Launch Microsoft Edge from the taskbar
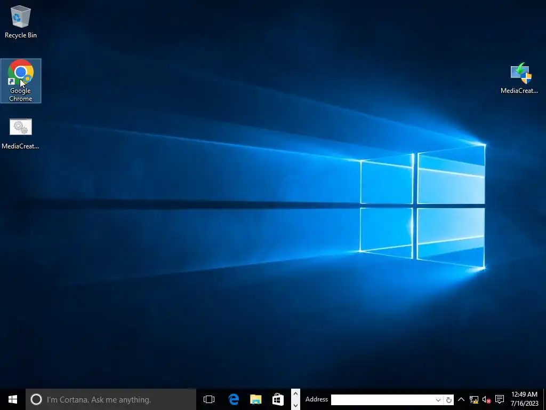The height and width of the screenshot is (410, 546). click(234, 399)
